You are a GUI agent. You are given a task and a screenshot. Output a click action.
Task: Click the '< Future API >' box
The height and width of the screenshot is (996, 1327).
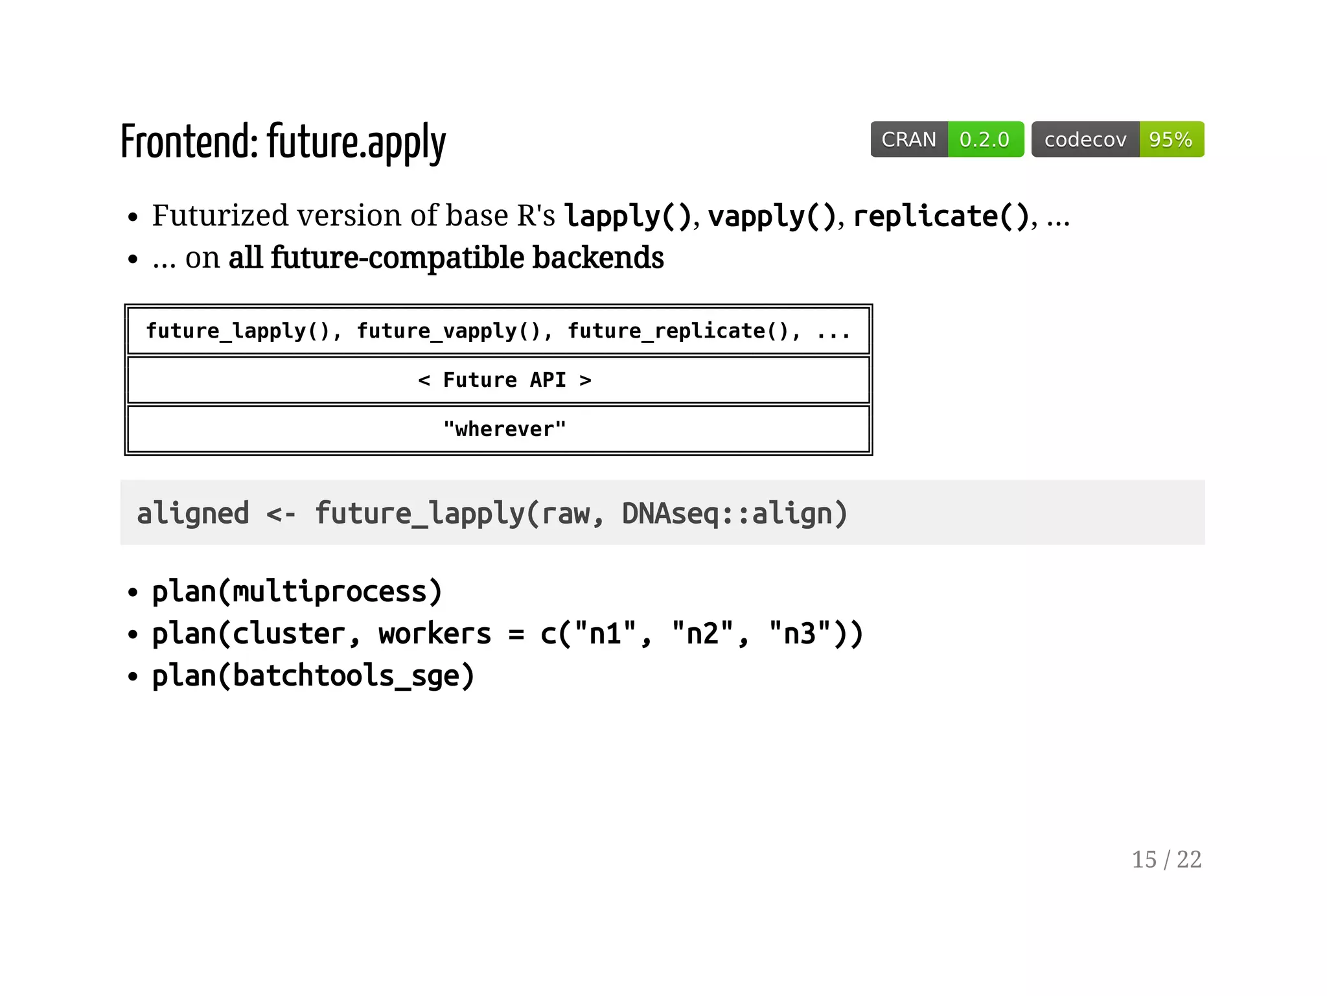(498, 380)
